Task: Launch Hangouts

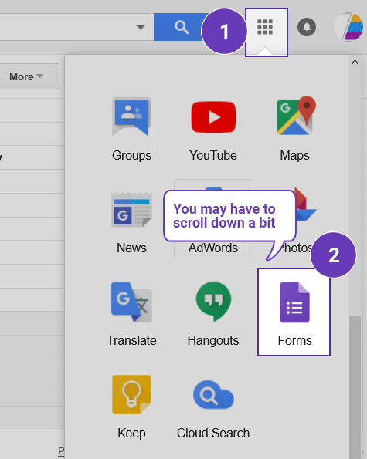Action: (213, 314)
